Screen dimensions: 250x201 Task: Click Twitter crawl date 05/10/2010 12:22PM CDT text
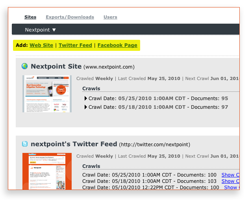(x=143, y=187)
